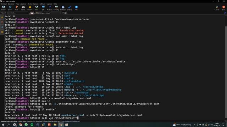Screen dimensions: 227x127
Task: Click the 'Permission denied' text for html
Action: (x=72, y=30)
